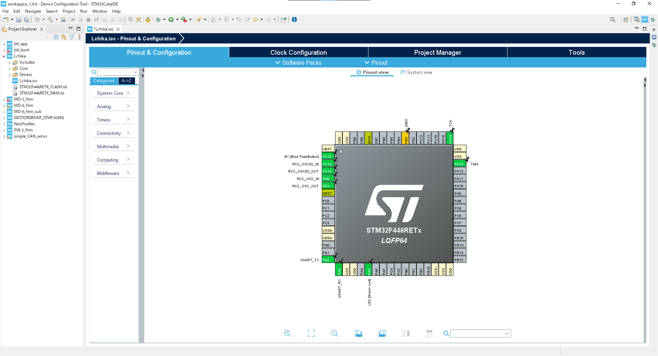Toggle Link with Editor in Project Explorer

tap(64, 37)
